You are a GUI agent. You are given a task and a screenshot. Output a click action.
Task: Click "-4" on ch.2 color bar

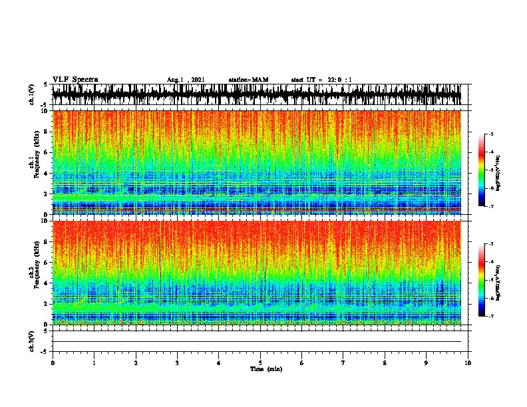pyautogui.click(x=491, y=262)
